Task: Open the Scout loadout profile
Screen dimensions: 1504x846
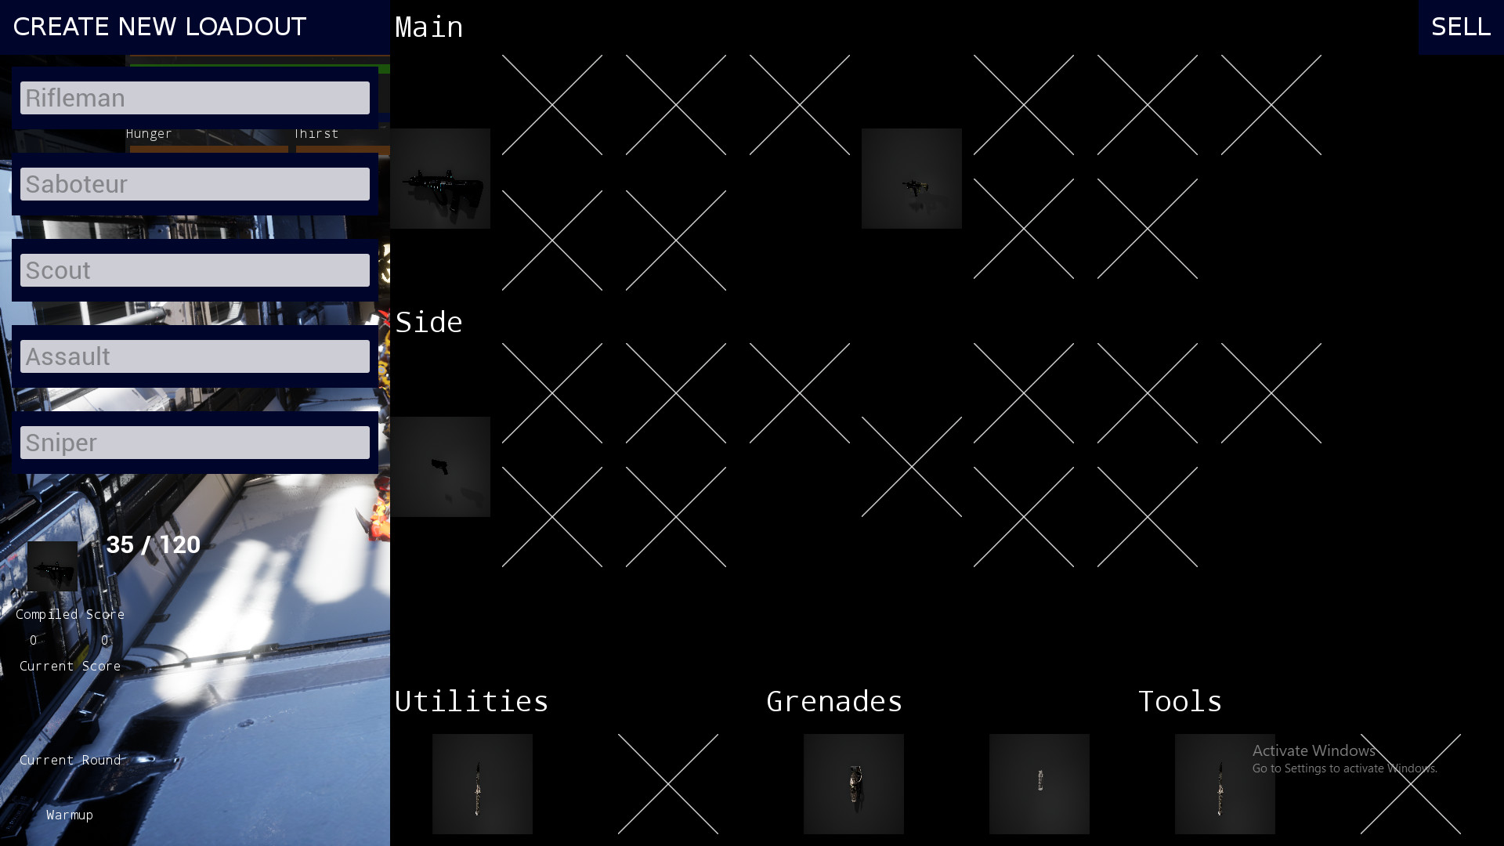Action: [x=195, y=269]
